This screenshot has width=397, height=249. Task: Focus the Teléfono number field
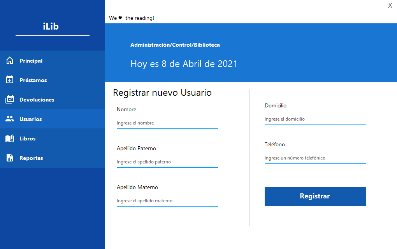315,158
